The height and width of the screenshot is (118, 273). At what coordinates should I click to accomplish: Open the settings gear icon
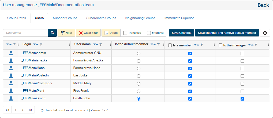(x=265, y=33)
